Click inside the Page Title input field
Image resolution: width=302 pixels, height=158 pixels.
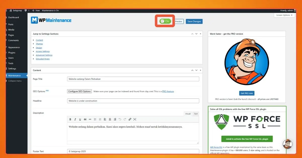coord(133,79)
